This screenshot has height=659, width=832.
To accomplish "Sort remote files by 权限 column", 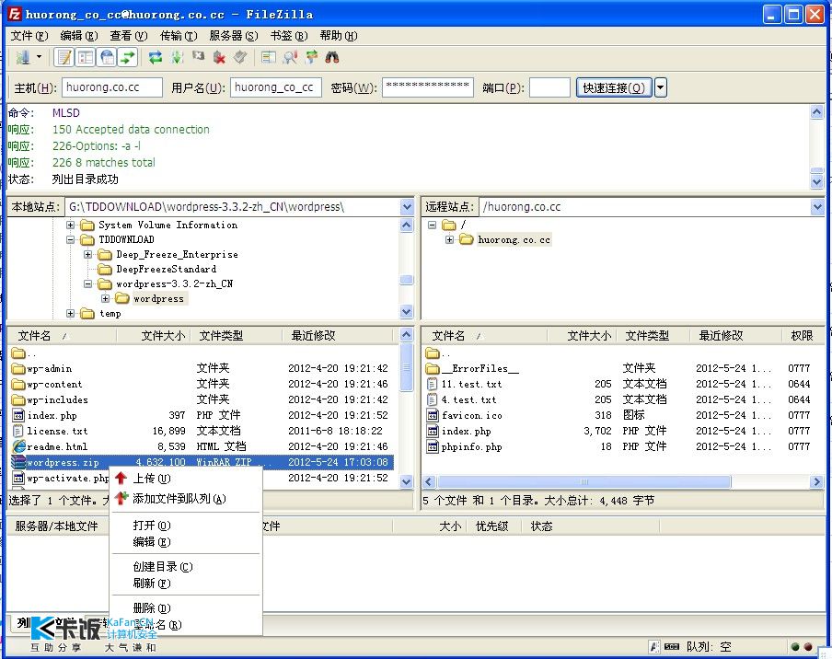I will click(x=803, y=335).
